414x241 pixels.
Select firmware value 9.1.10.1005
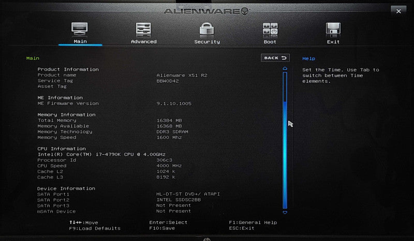click(174, 104)
